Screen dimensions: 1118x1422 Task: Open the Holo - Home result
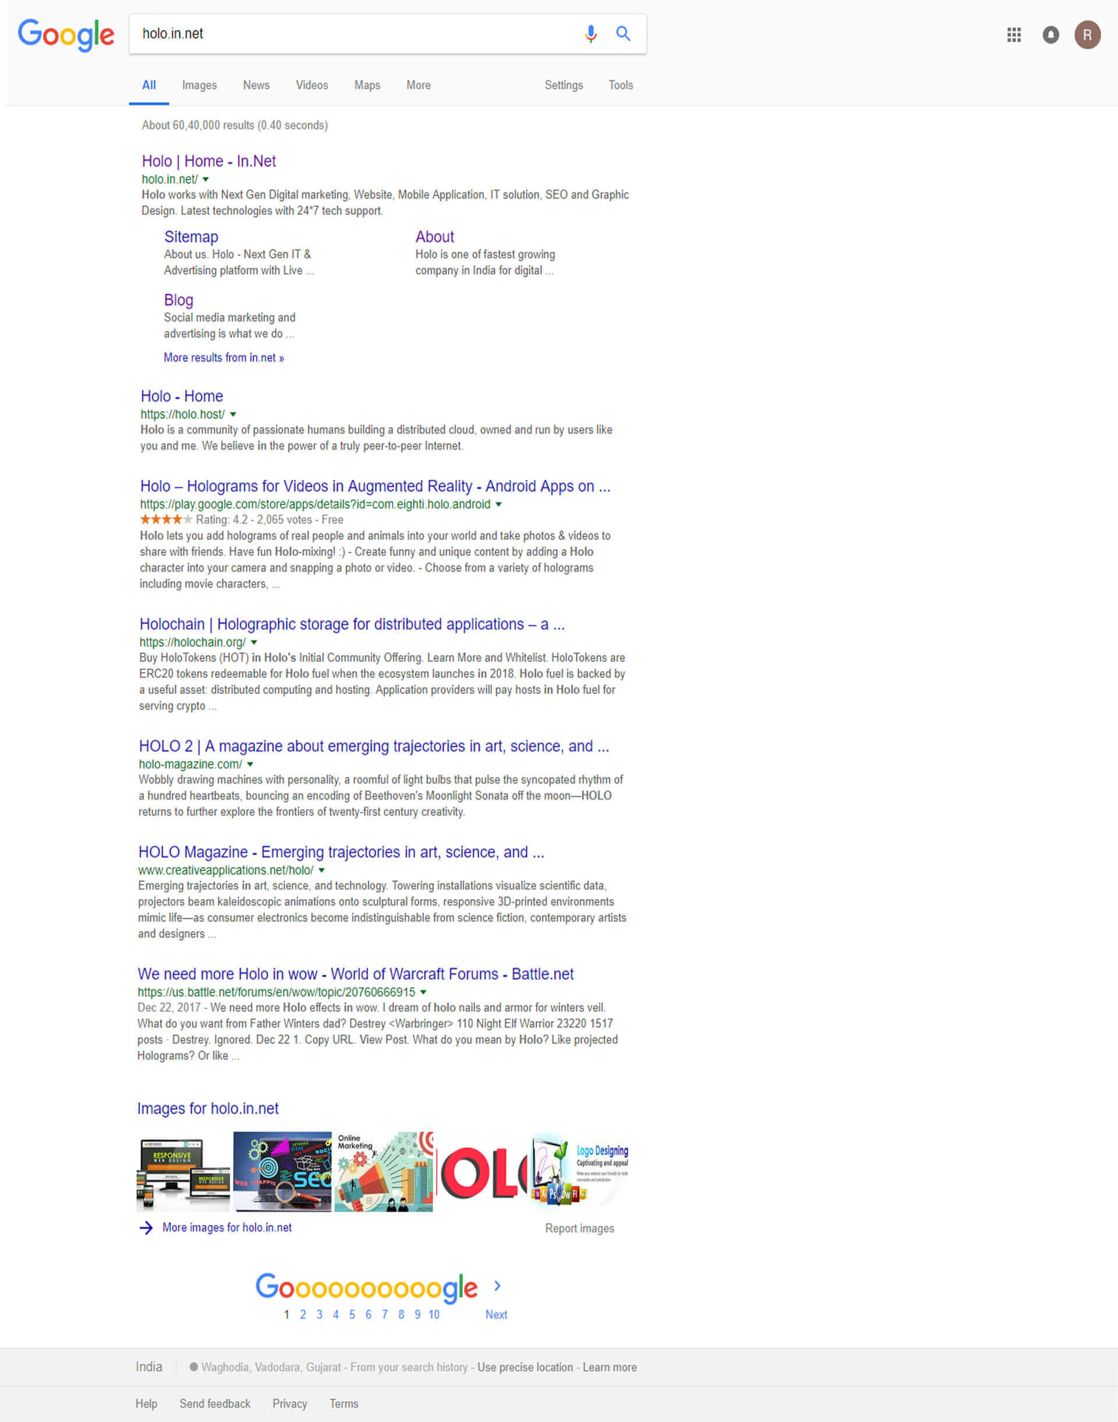[182, 396]
